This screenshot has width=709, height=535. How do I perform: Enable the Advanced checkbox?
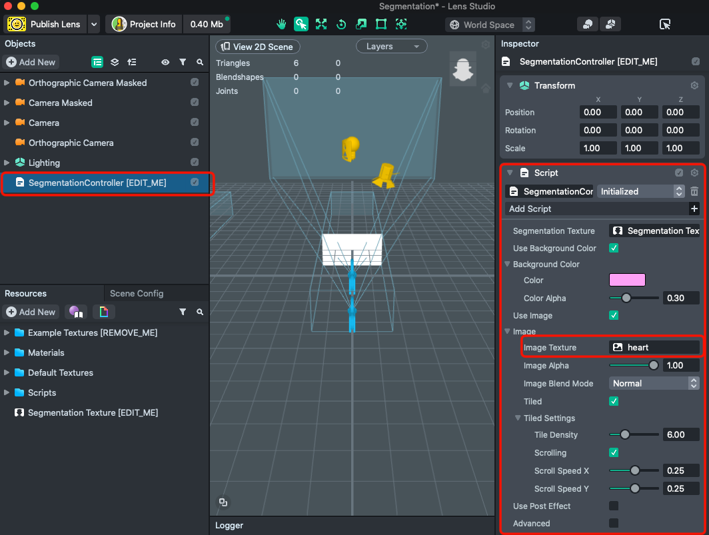click(x=614, y=523)
